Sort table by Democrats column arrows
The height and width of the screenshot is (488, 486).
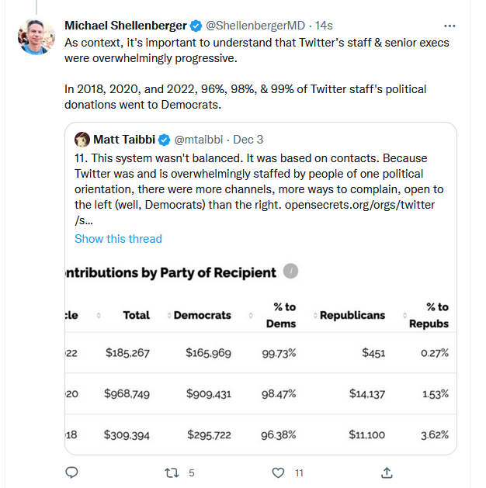point(169,315)
